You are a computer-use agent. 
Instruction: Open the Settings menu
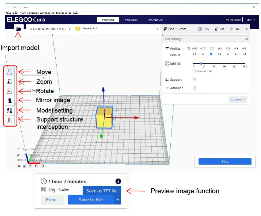tap(33, 13)
